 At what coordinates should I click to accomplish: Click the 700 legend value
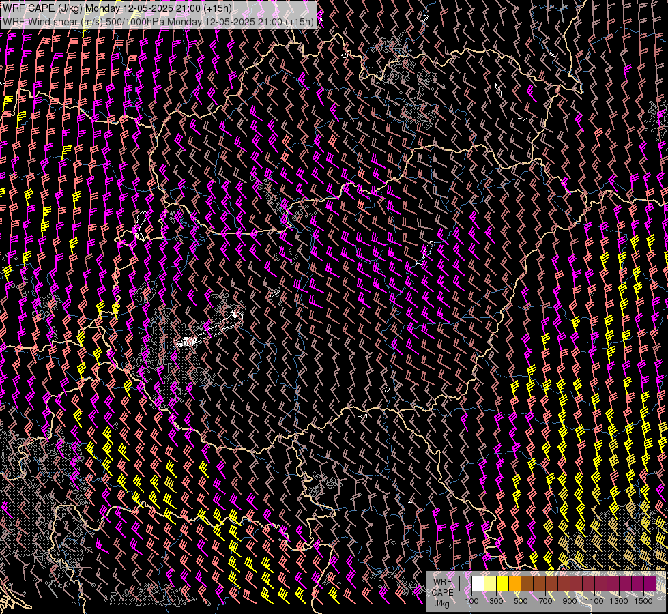pyautogui.click(x=545, y=601)
